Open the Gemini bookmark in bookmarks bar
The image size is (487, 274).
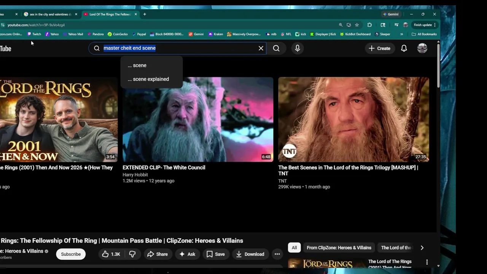(x=196, y=34)
